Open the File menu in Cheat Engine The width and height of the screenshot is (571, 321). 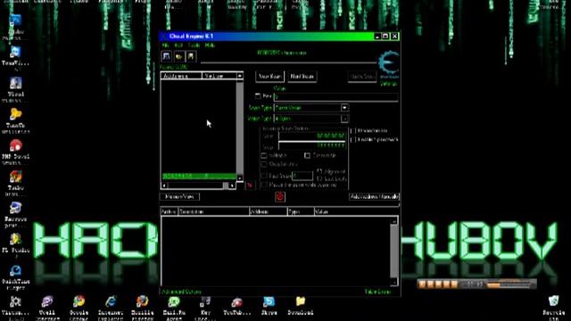[x=166, y=45]
